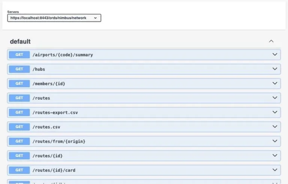Screen dimensions: 288x184
Task: Expand the /routes/{id}/card chevron
Action: pos(275,170)
